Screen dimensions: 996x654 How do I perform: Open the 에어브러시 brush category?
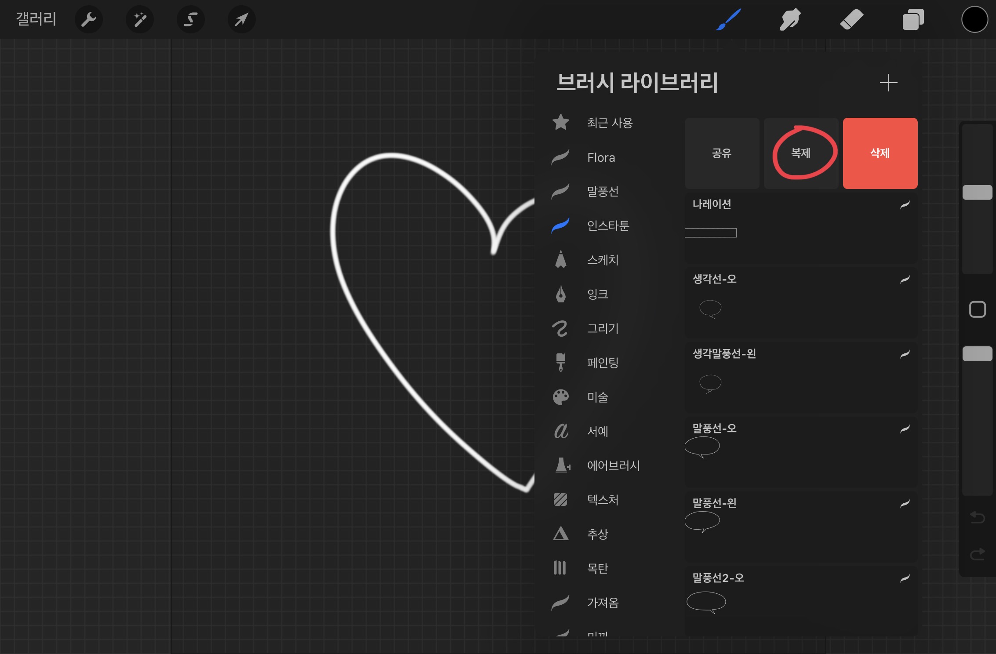pos(613,465)
